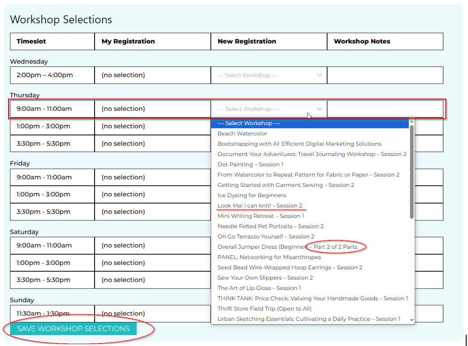This screenshot has width=468, height=346.
Task: Click Thursday 9:00am - 11:00am timeslot cell
Action: (x=52, y=109)
